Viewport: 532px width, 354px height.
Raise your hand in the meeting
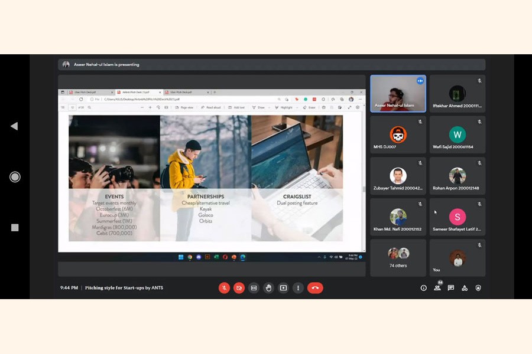tap(268, 288)
